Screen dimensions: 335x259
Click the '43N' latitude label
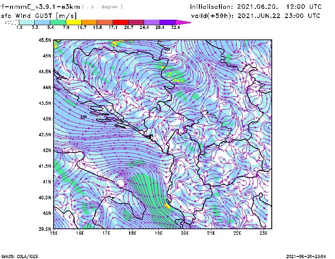coord(47,119)
